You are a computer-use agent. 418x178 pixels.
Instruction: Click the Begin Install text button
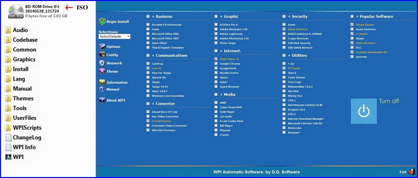[x=118, y=22]
